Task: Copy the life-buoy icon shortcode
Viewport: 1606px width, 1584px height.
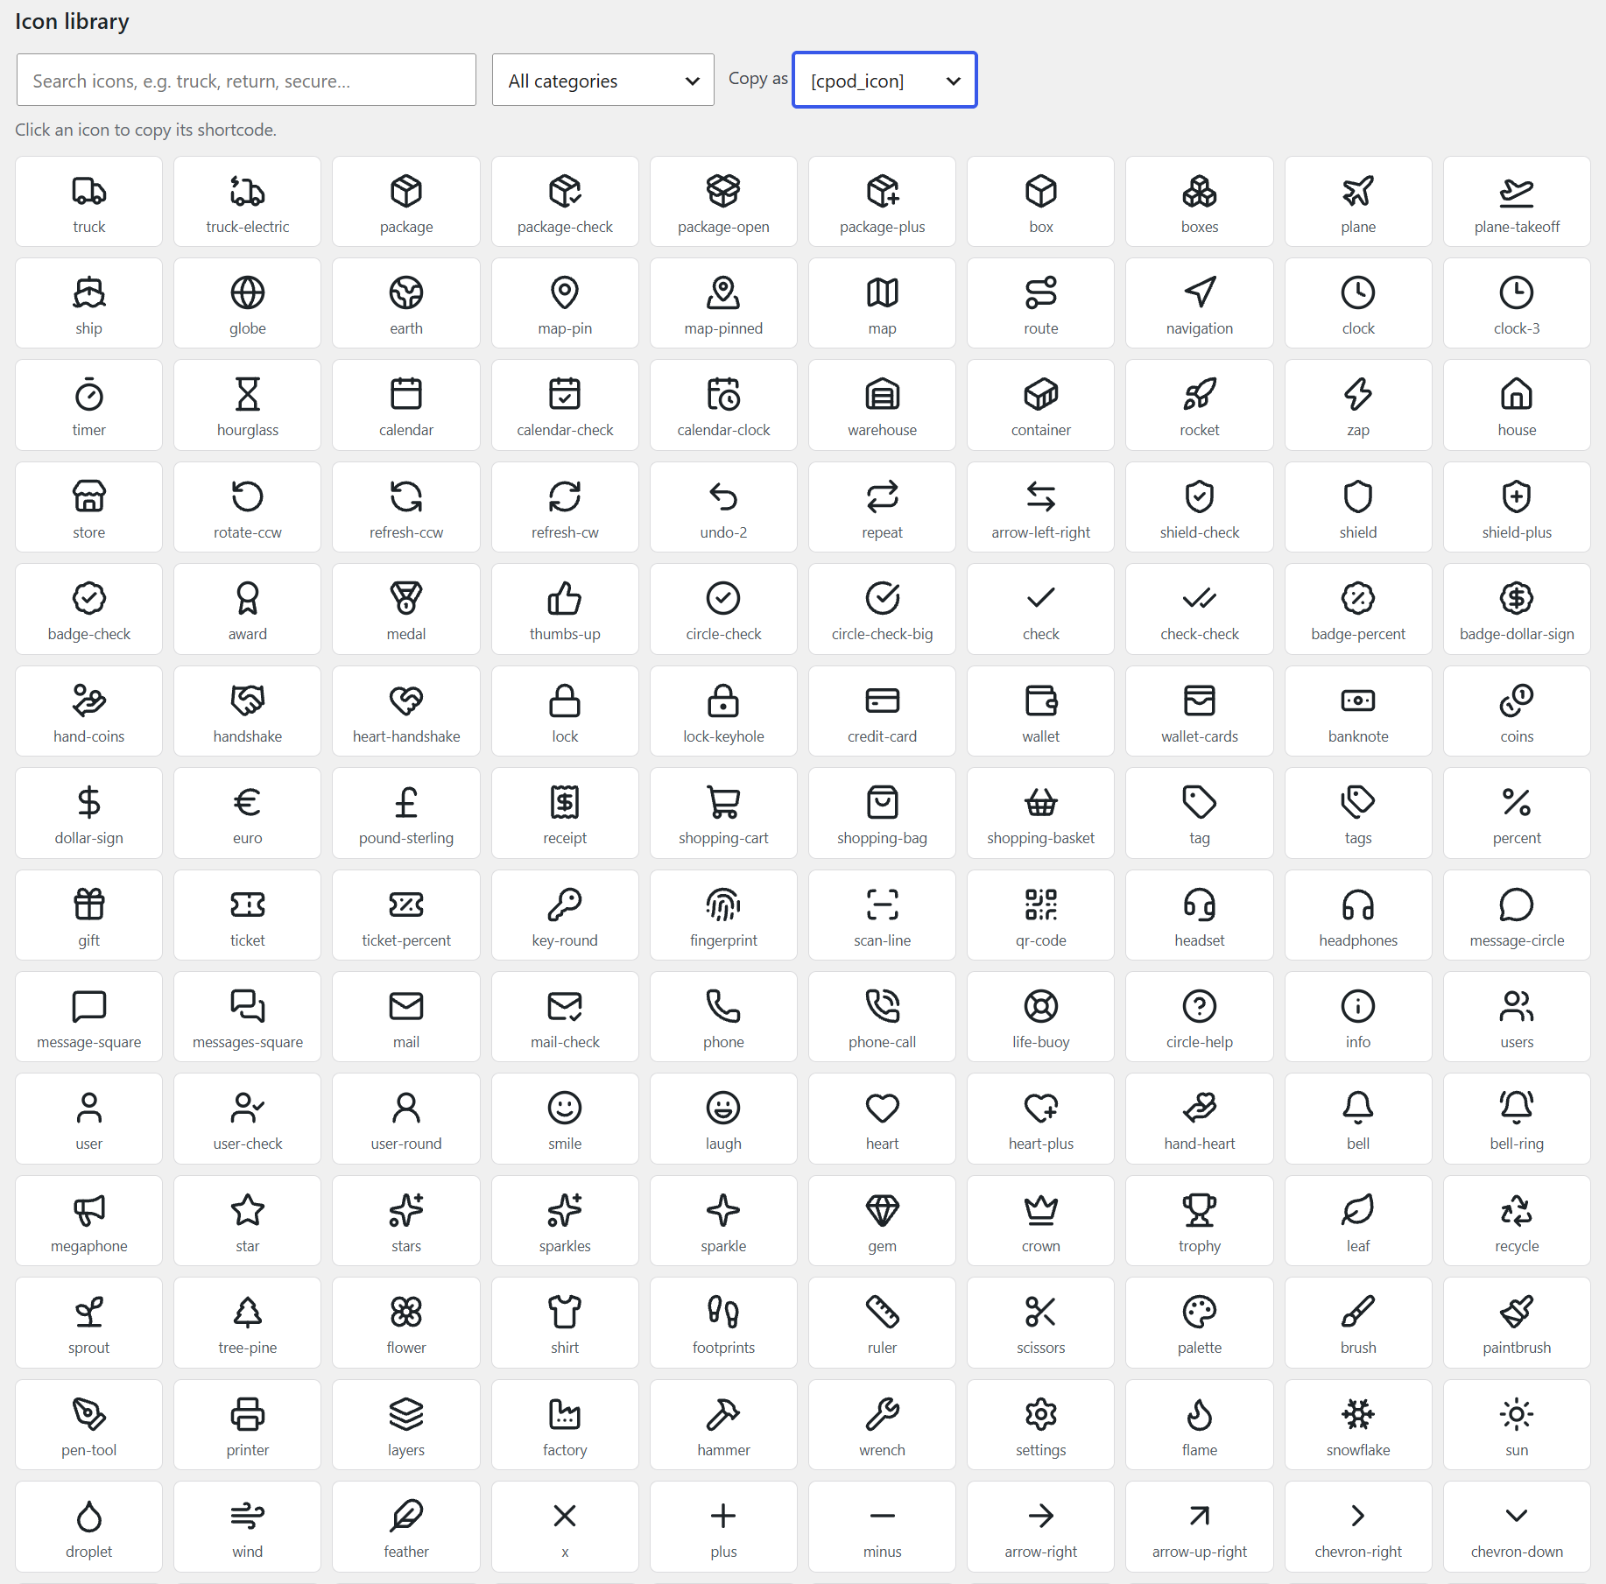Action: pos(1041,1017)
